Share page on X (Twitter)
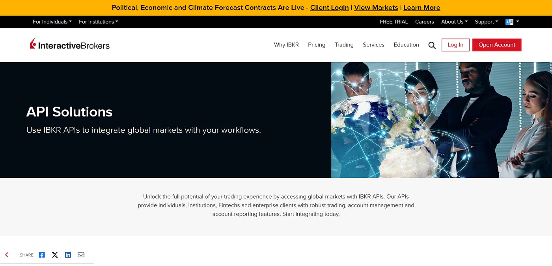The image size is (552, 266). (55, 255)
